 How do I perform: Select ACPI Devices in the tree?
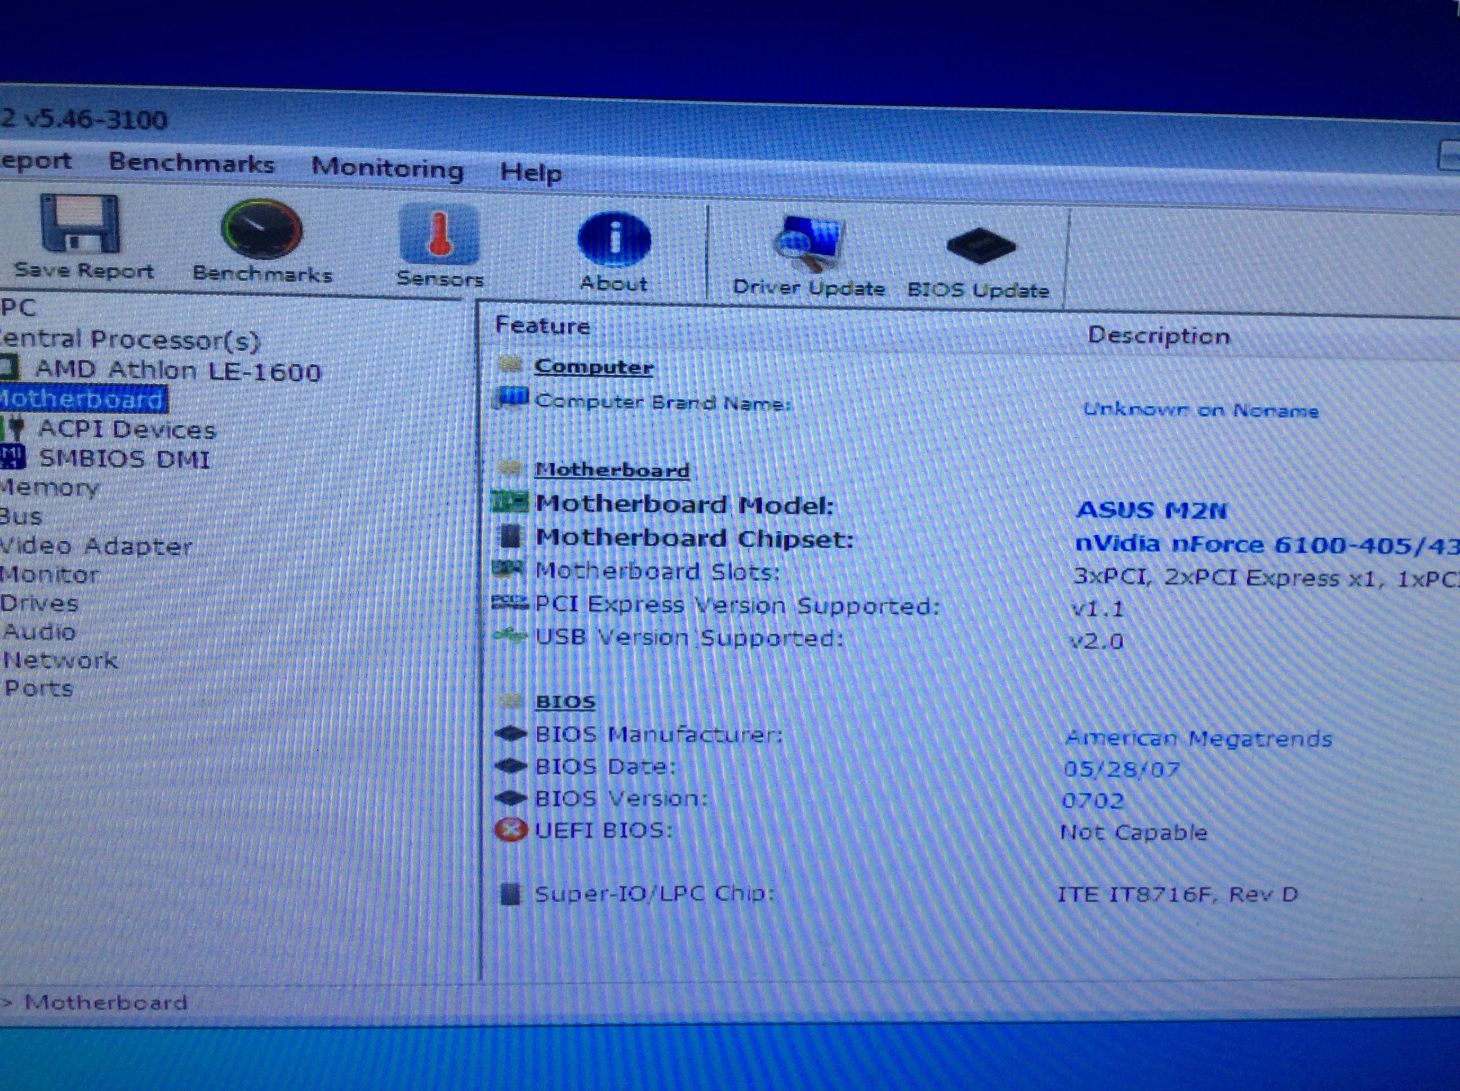click(x=126, y=430)
